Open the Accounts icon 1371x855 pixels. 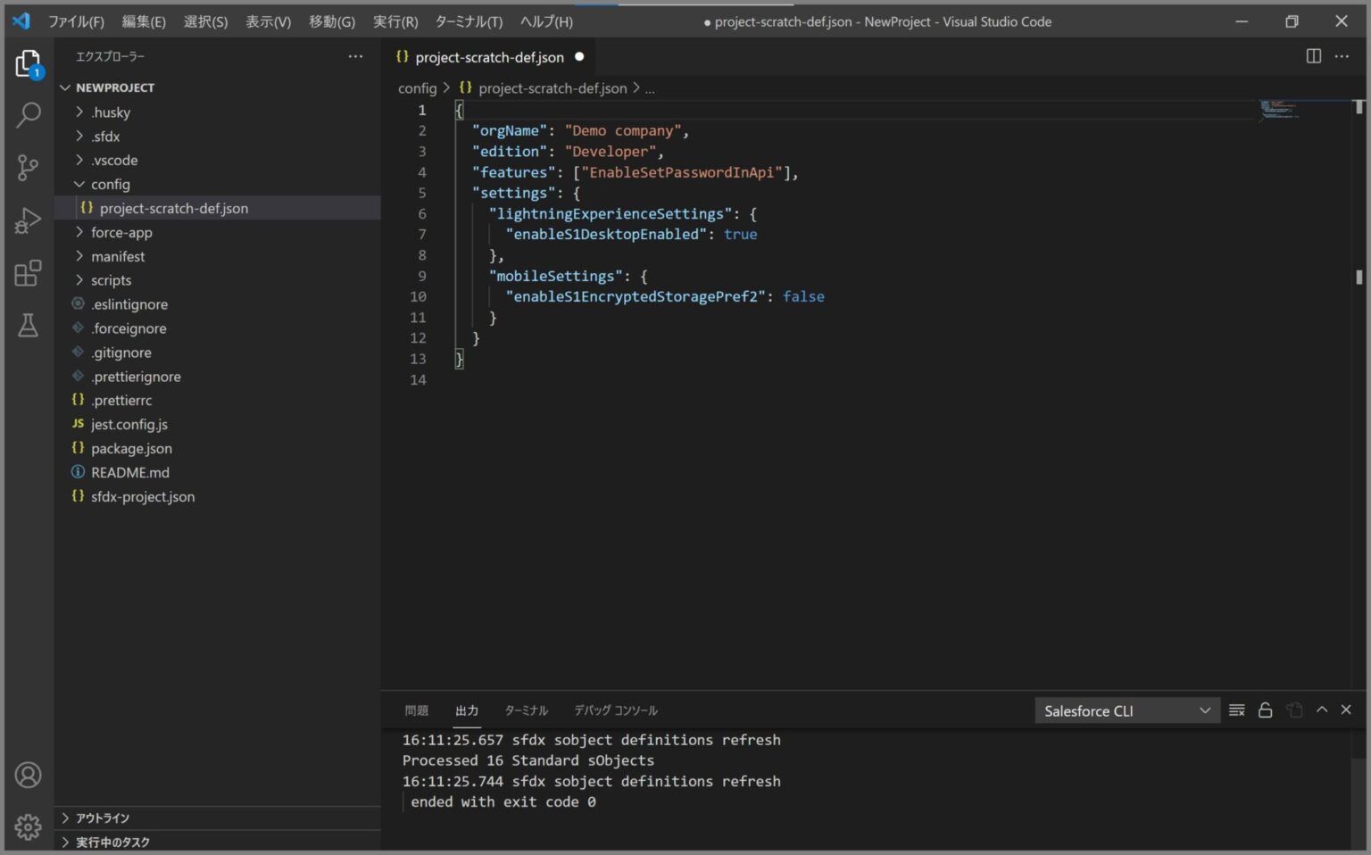tap(29, 776)
